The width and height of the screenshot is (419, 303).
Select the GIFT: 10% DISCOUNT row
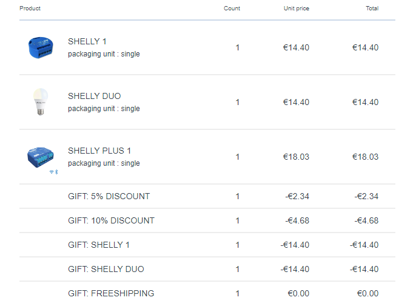point(207,220)
